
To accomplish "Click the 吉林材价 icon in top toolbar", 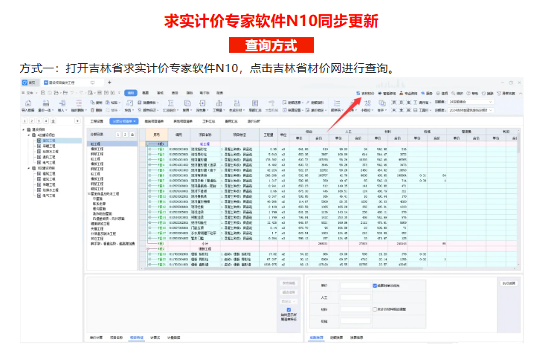I will (358, 94).
